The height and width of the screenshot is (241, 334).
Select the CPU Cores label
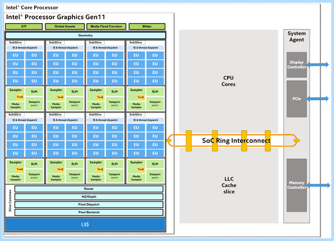pyautogui.click(x=228, y=81)
